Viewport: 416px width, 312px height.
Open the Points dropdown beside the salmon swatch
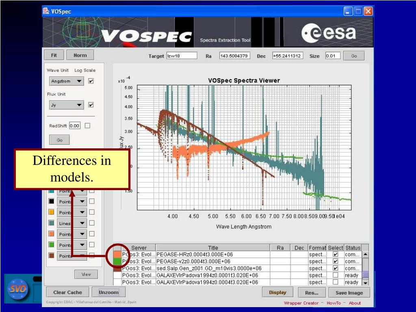[x=72, y=234]
